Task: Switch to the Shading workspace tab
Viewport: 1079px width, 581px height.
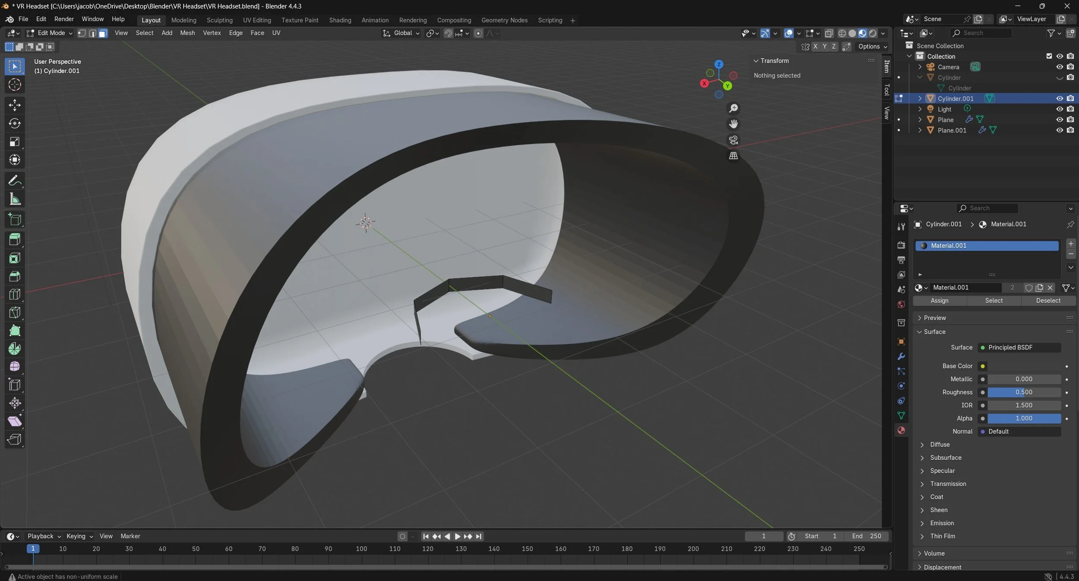Action: [x=340, y=20]
